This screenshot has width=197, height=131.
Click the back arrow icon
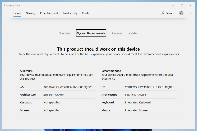pyautogui.click(x=6, y=13)
